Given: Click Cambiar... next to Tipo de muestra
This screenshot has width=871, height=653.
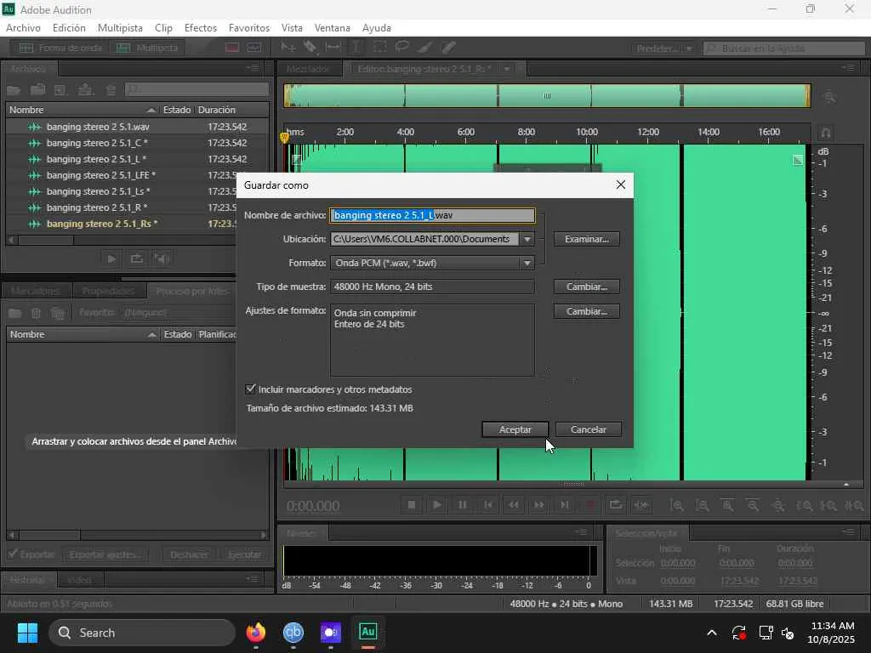Looking at the screenshot, I should point(587,287).
